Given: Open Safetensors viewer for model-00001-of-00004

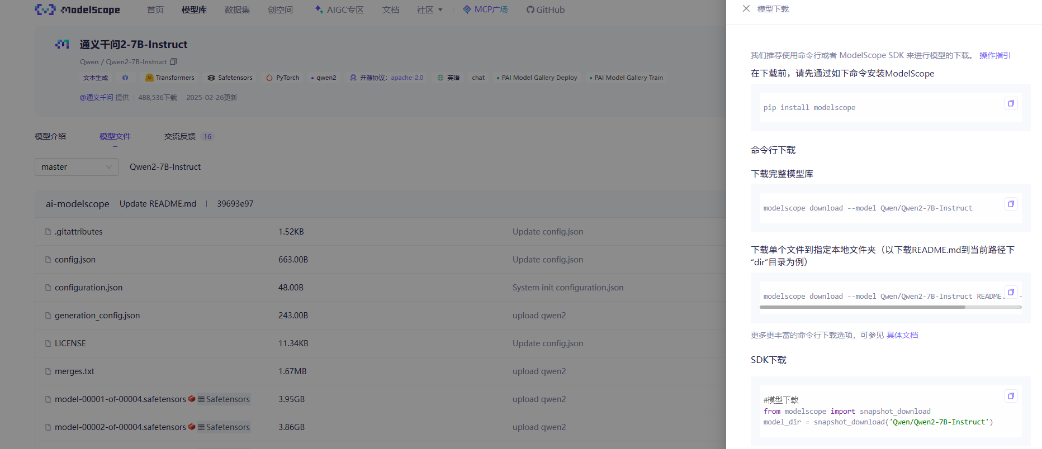Looking at the screenshot, I should [x=224, y=399].
